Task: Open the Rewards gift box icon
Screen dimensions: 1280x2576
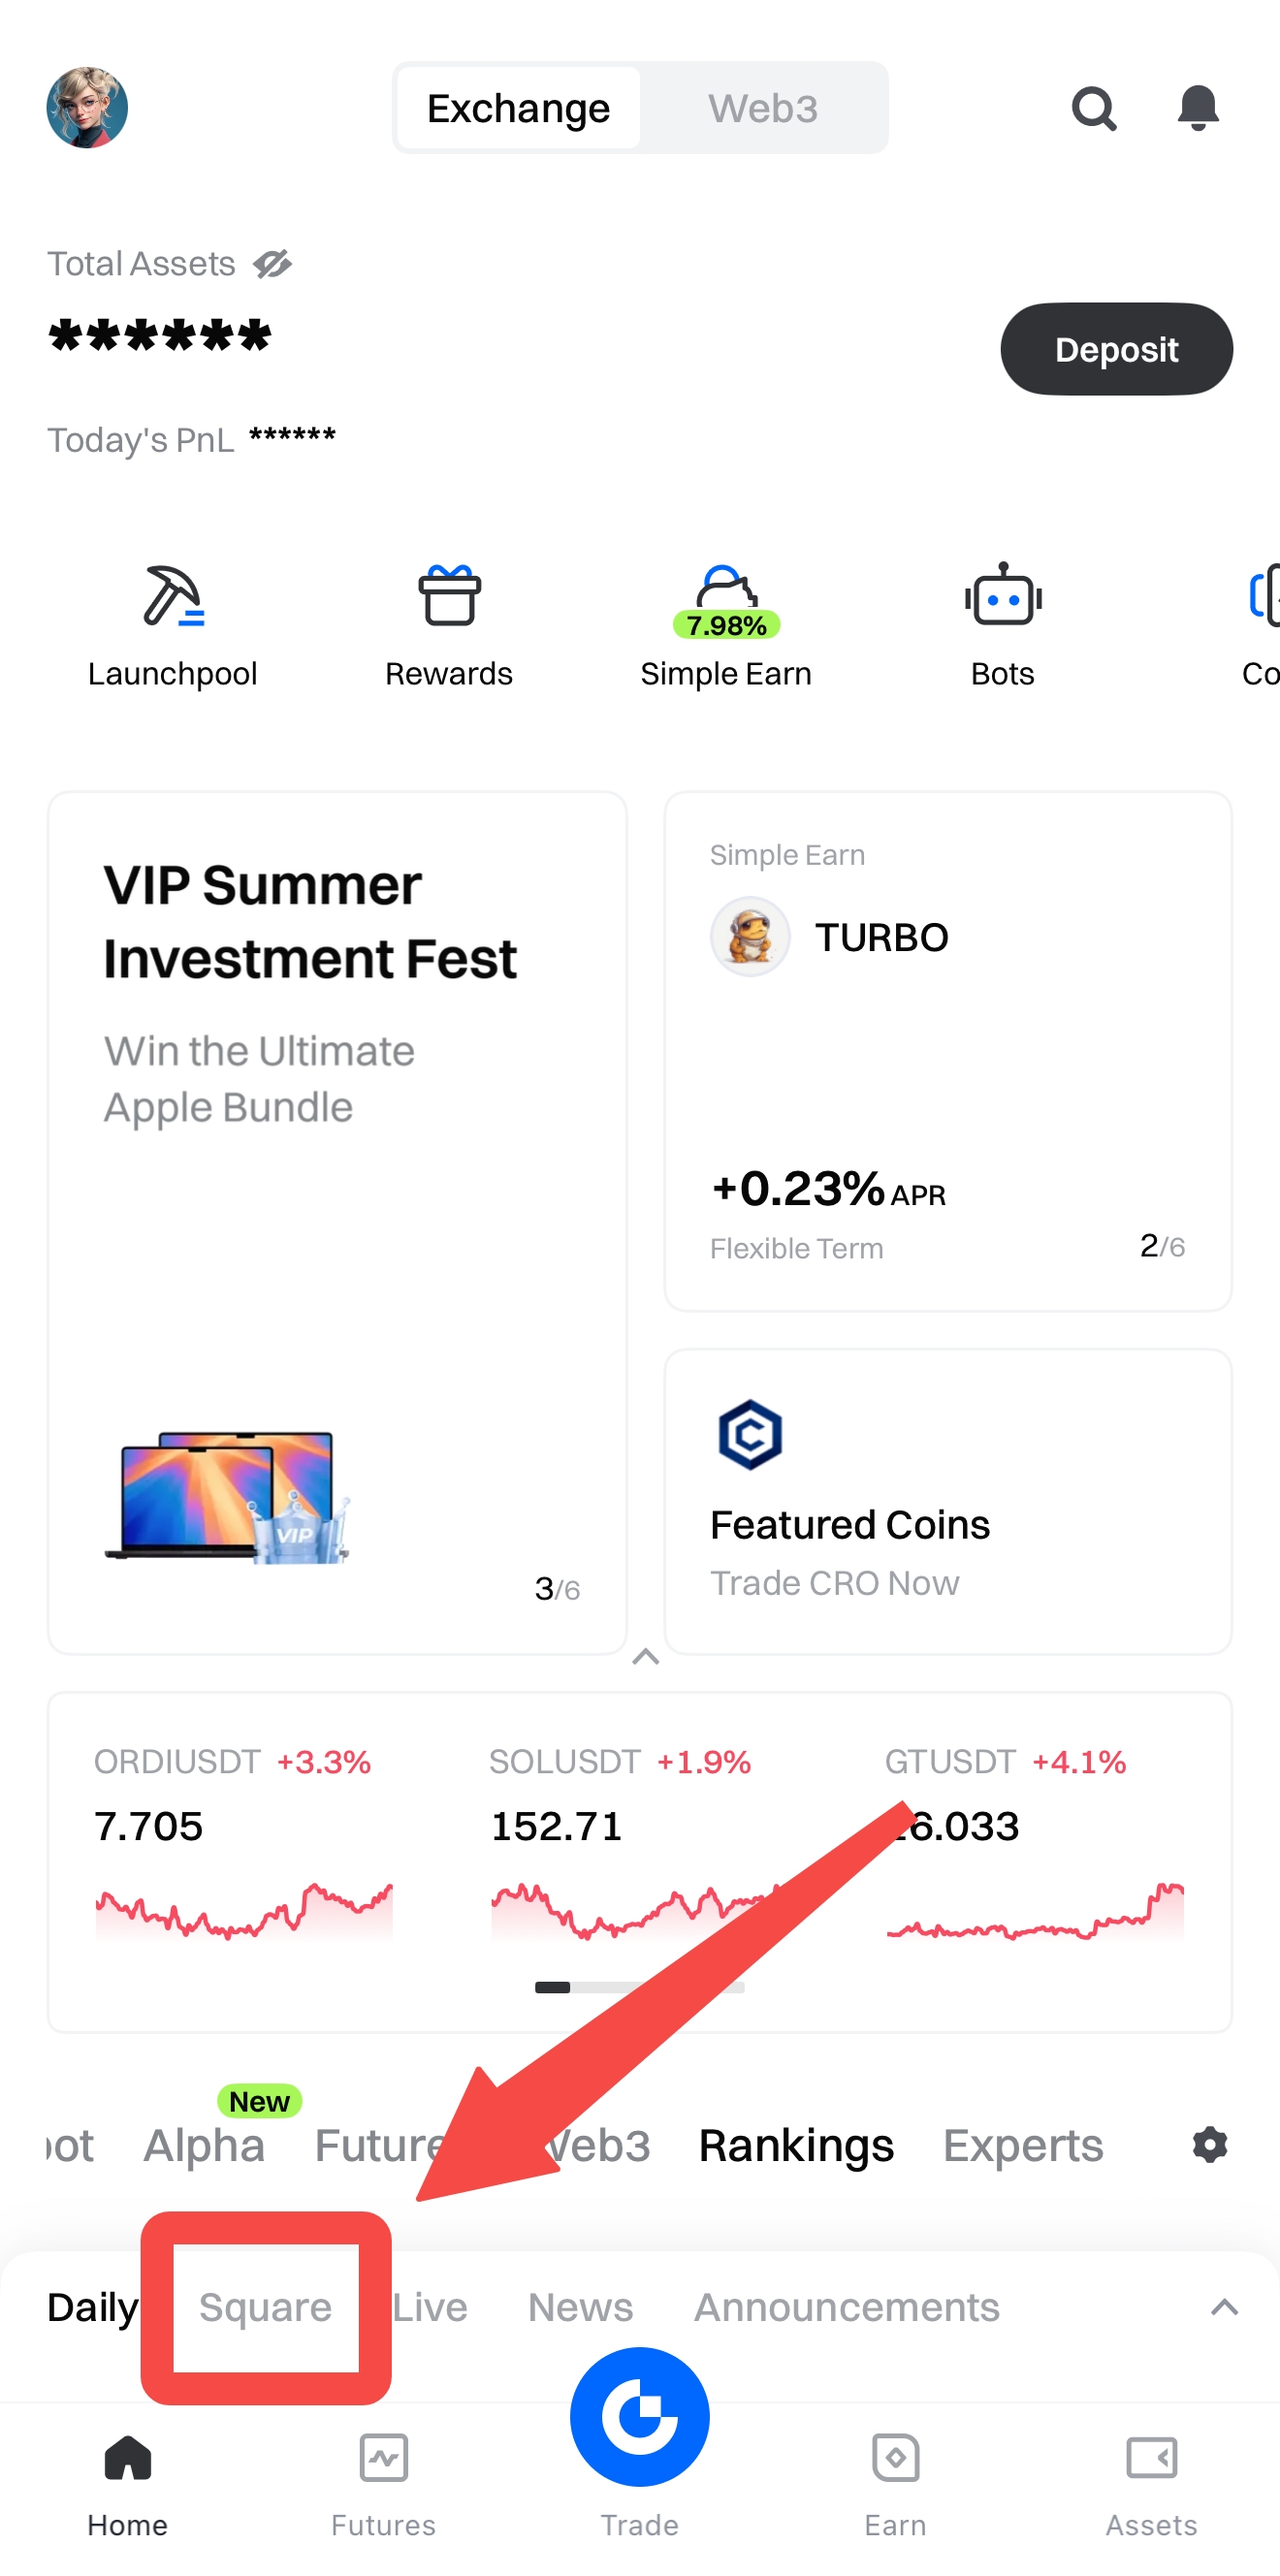Action: (x=449, y=597)
